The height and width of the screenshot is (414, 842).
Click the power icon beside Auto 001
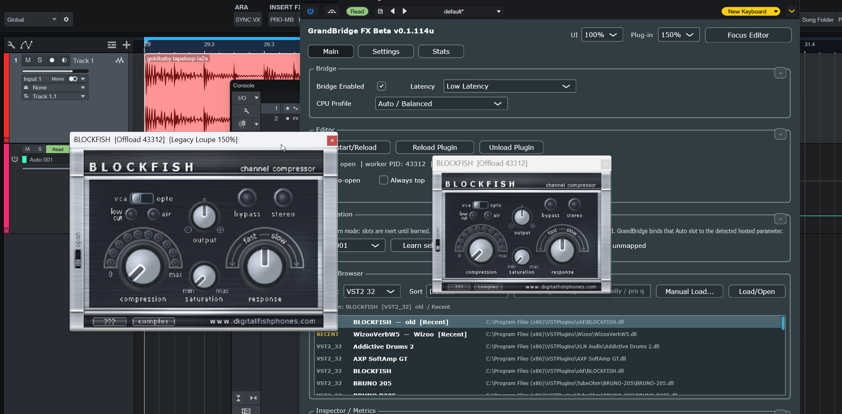[x=15, y=159]
